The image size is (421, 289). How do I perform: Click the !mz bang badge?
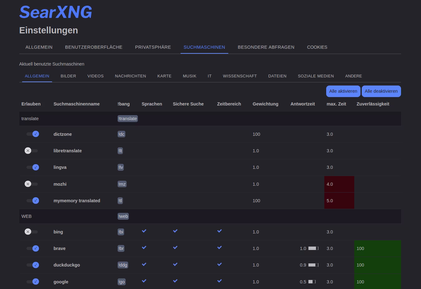click(x=122, y=184)
